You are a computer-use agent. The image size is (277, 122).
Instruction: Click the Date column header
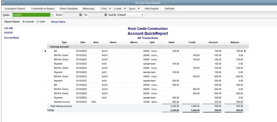[83, 42]
